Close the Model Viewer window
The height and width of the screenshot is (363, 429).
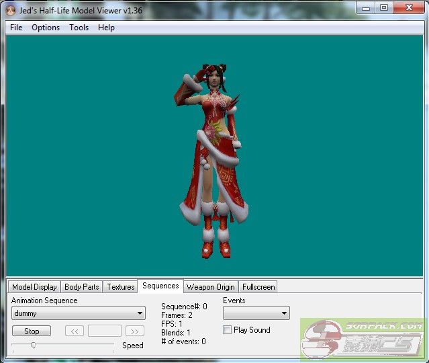[x=409, y=8]
